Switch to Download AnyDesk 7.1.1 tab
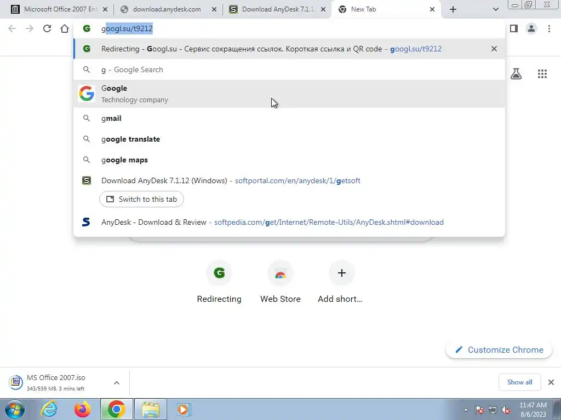This screenshot has width=561, height=420. pos(277,9)
